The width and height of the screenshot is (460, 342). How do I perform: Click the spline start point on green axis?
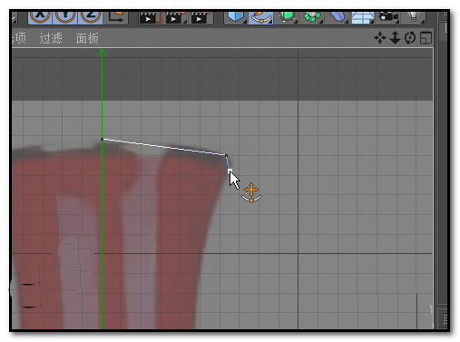(103, 139)
